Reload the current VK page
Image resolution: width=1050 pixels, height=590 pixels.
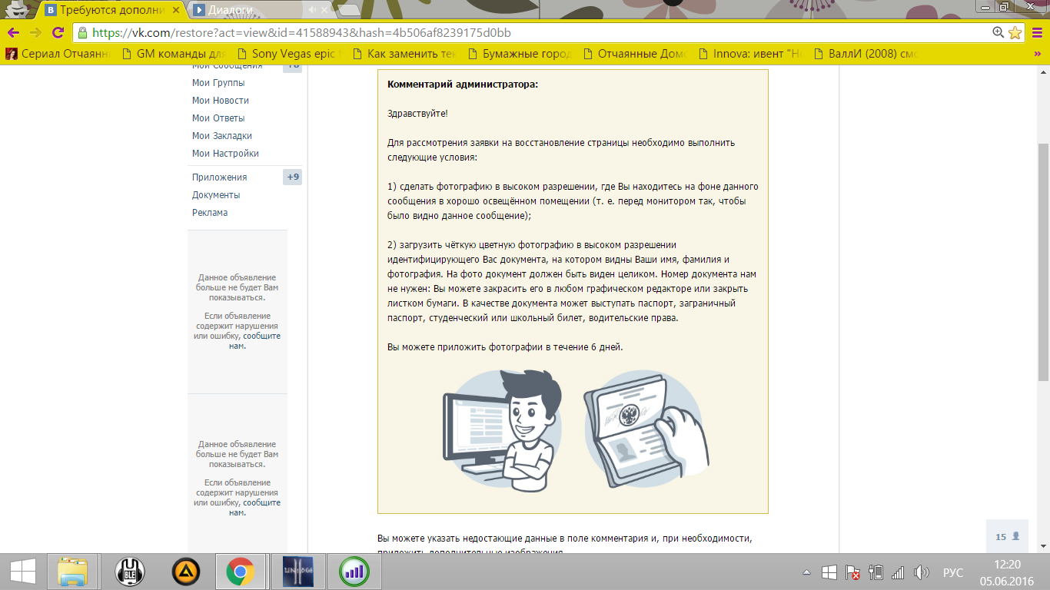coord(58,33)
